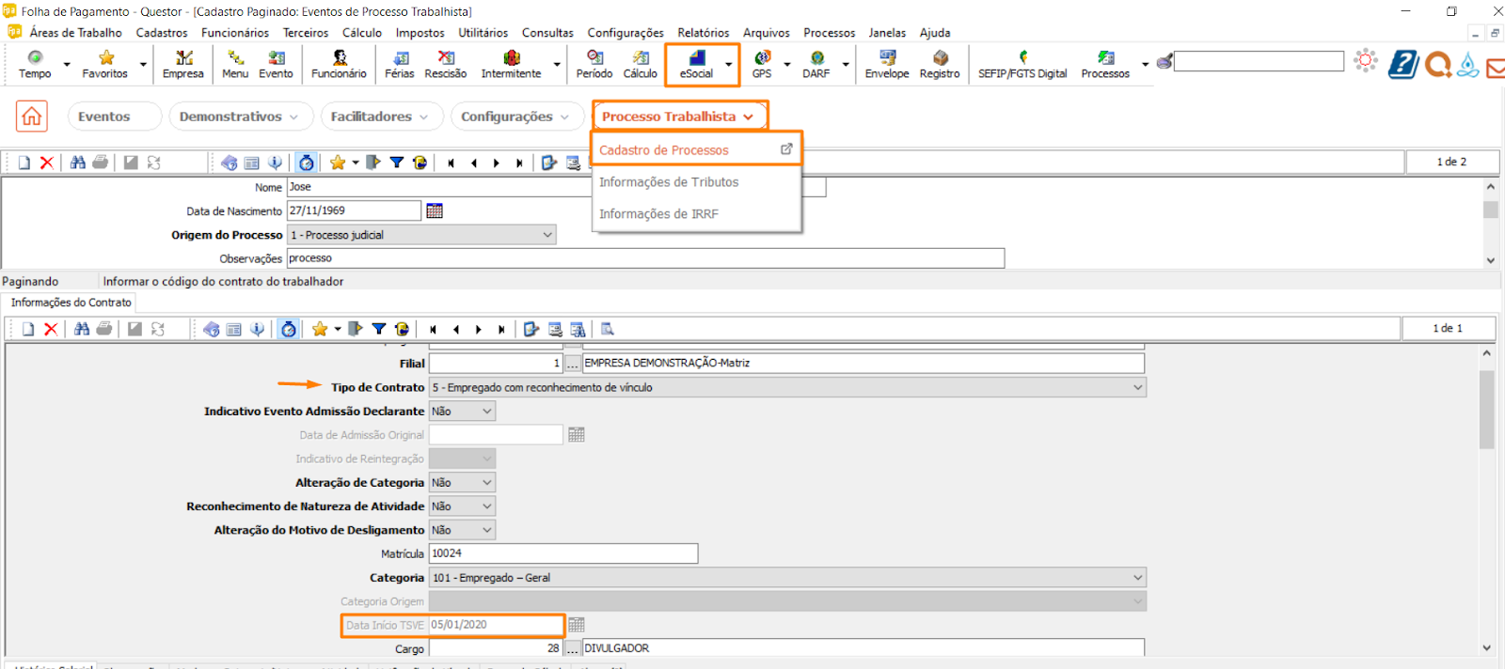
Task: Open the Período toolbar icon
Action: click(x=594, y=64)
